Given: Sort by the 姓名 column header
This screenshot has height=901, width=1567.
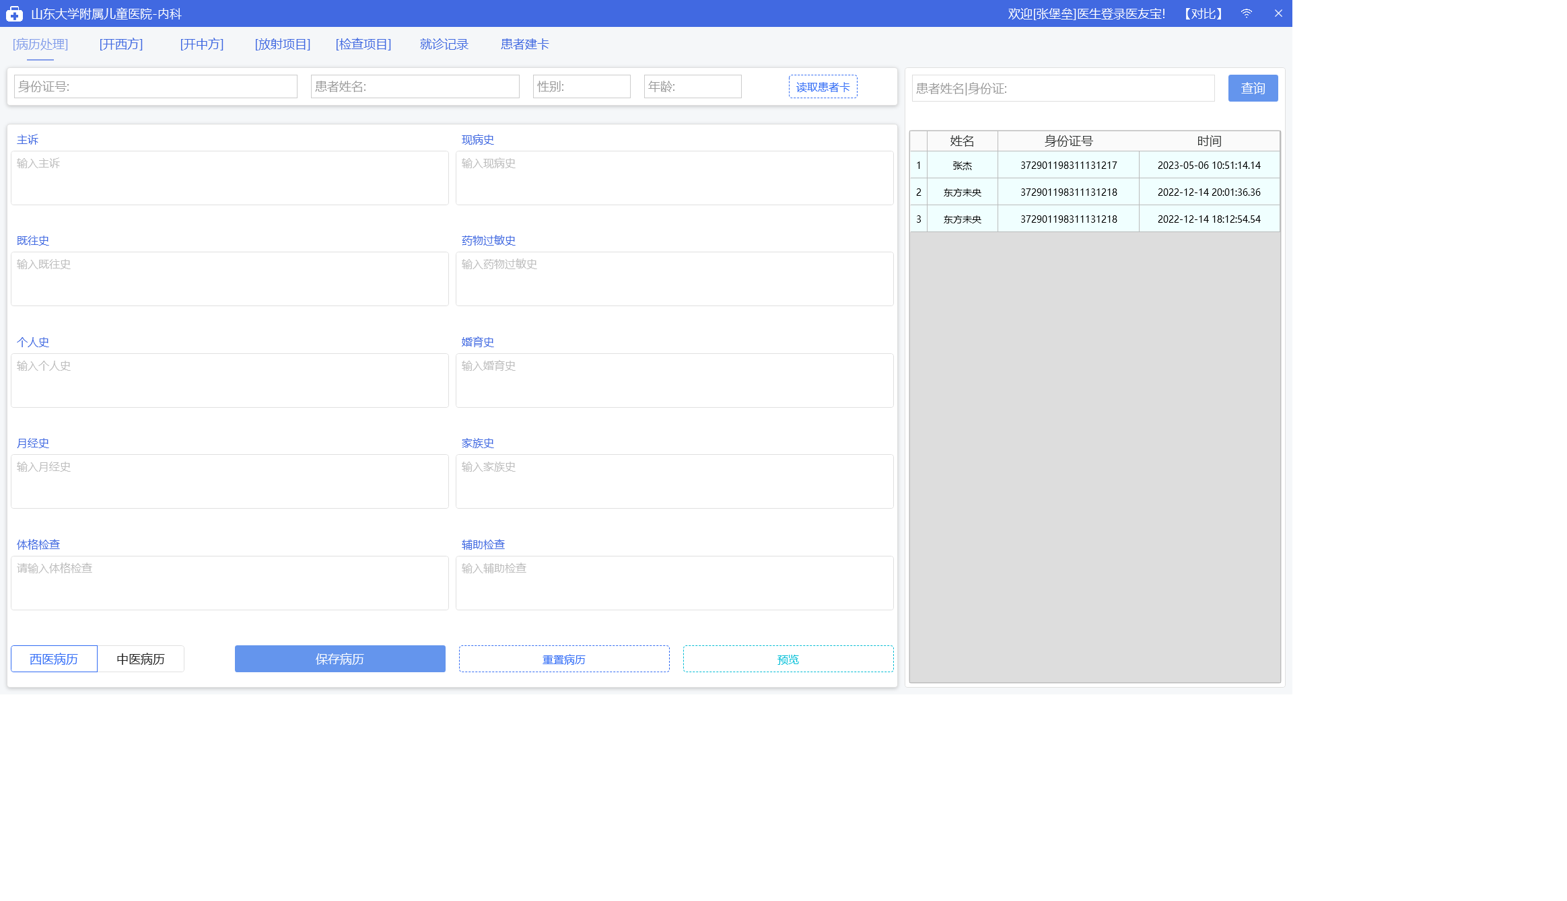Looking at the screenshot, I should pos(963,141).
